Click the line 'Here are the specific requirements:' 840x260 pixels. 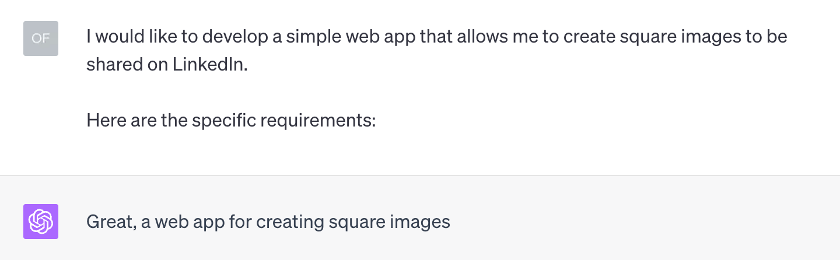[x=231, y=121]
